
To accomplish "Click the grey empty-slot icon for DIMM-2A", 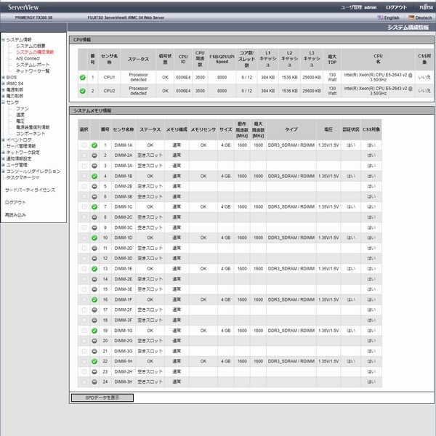I will coord(94,156).
